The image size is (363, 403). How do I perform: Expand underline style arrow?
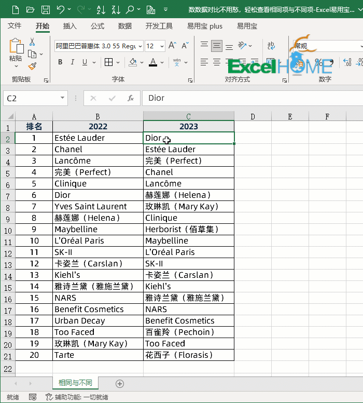[94, 62]
